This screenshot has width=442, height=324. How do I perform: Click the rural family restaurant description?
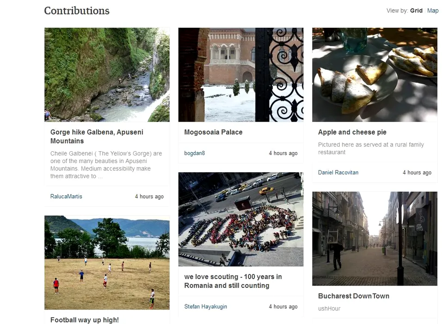click(371, 148)
